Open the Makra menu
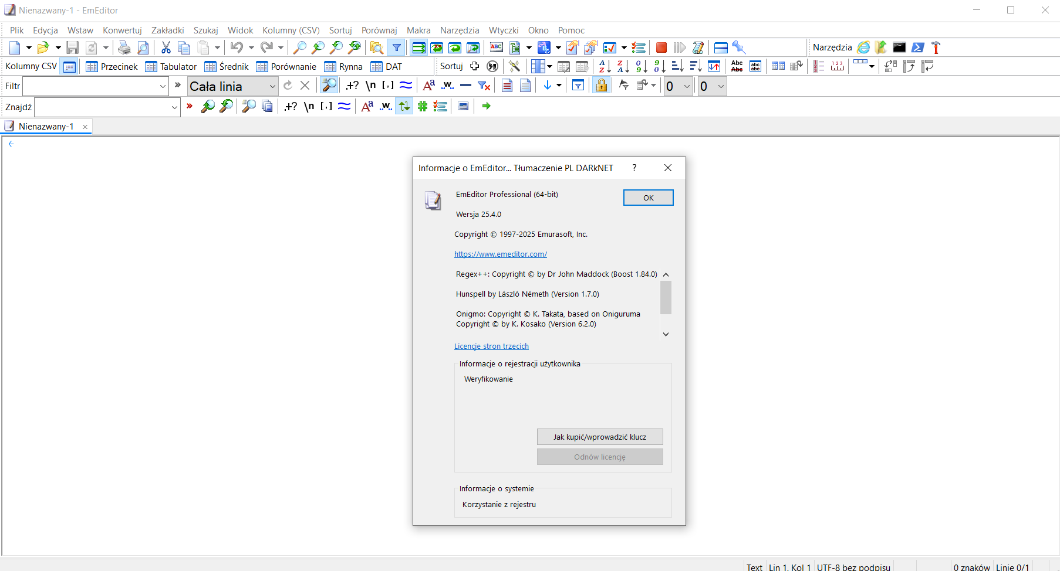The image size is (1060, 571). 418,30
